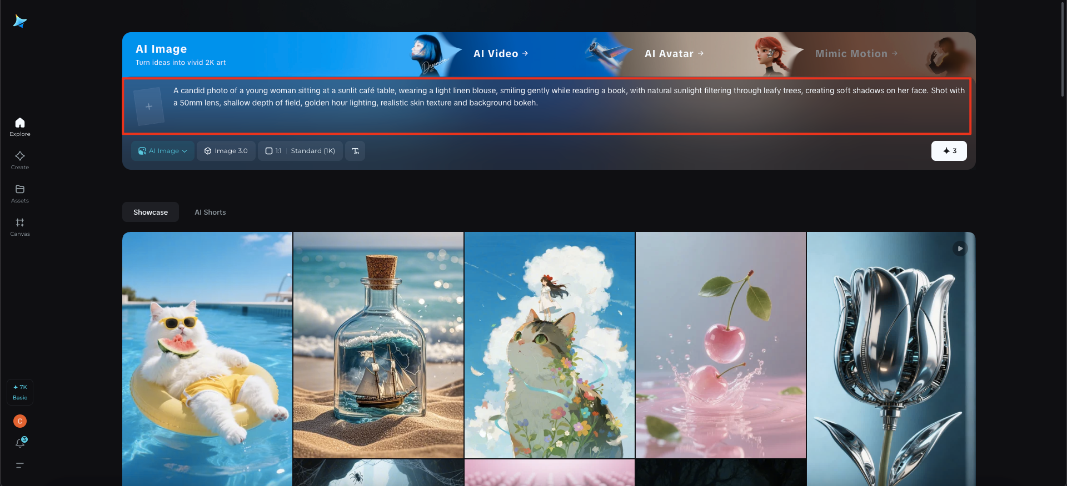This screenshot has width=1067, height=486.
Task: Open the white cat in pool image
Action: (x=207, y=359)
